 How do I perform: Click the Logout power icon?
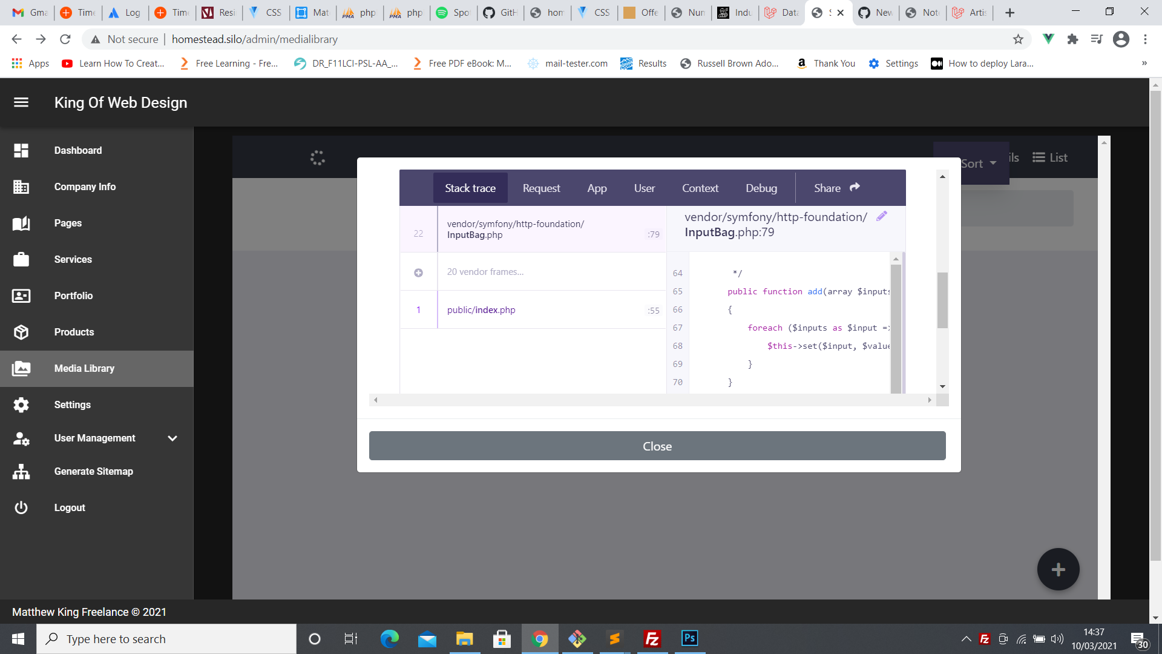coord(21,507)
